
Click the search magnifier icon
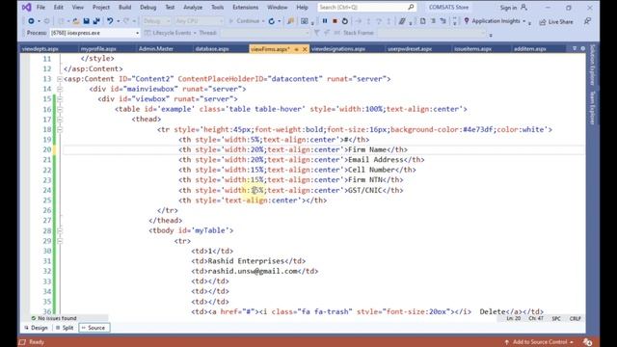tap(411, 7)
